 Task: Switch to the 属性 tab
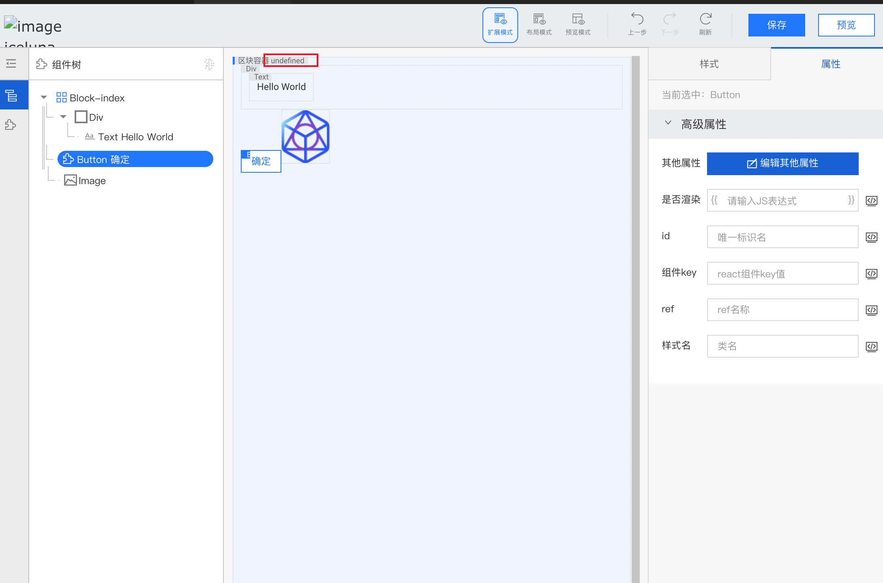830,64
